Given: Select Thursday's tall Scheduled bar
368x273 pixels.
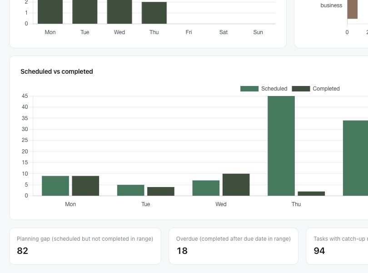Looking at the screenshot, I should (x=281, y=146).
